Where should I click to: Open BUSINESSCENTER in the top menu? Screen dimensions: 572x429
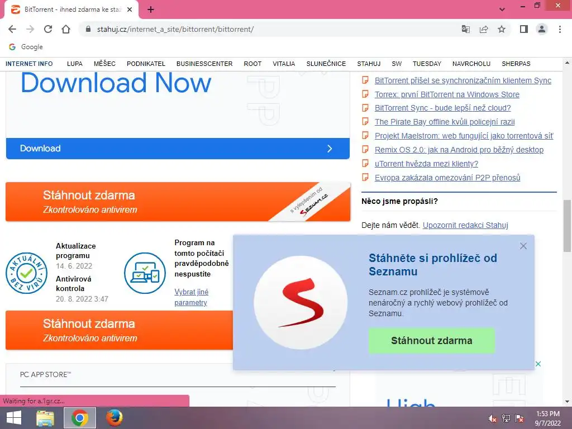point(204,64)
